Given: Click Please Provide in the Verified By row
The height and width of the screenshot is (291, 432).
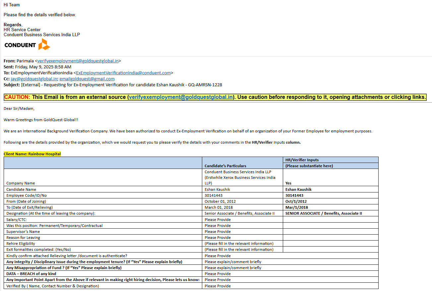Looking at the screenshot, I should click(x=217, y=286).
